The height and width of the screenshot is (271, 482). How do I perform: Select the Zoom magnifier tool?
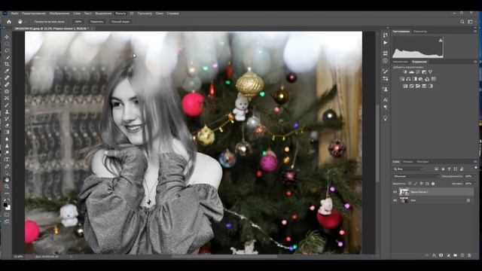(7, 187)
